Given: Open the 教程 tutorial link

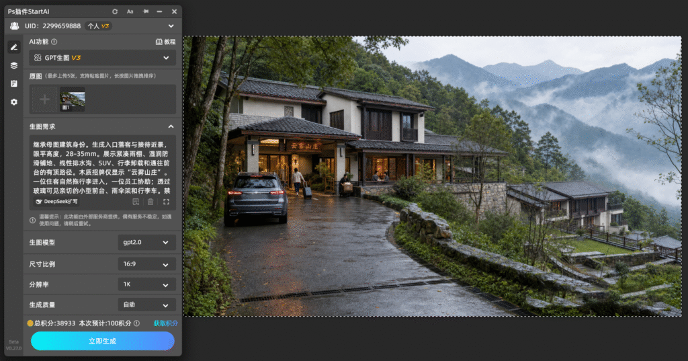Looking at the screenshot, I should tap(165, 42).
